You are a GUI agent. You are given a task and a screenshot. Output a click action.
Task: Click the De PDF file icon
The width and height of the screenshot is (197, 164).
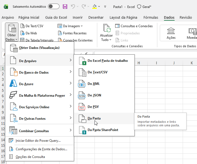point(82,107)
